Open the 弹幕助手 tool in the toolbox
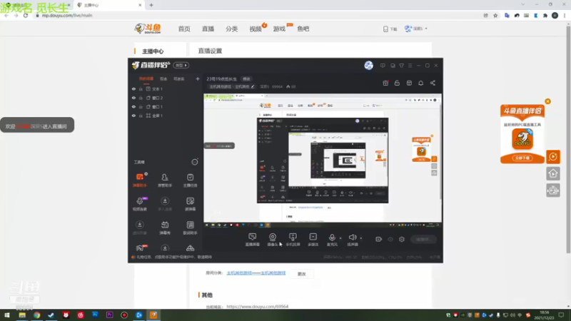 140,180
